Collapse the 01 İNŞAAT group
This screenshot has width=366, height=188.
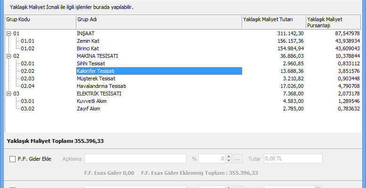tap(9, 33)
